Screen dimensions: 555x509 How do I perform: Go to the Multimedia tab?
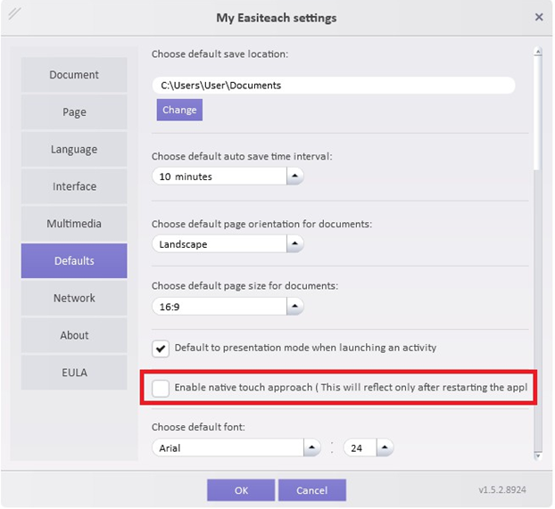tap(74, 224)
